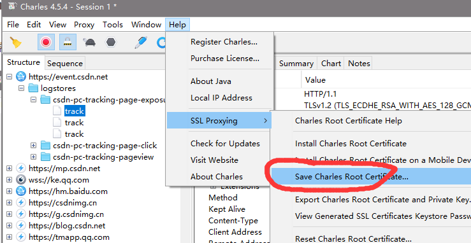Open the Window menu
The image size is (471, 243).
coord(147,25)
